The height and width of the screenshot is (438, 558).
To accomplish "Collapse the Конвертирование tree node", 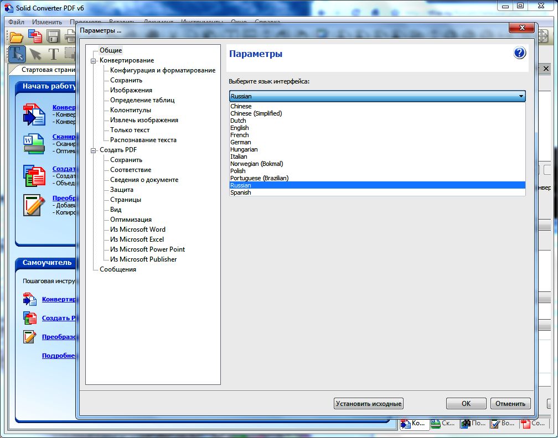I will pos(94,61).
